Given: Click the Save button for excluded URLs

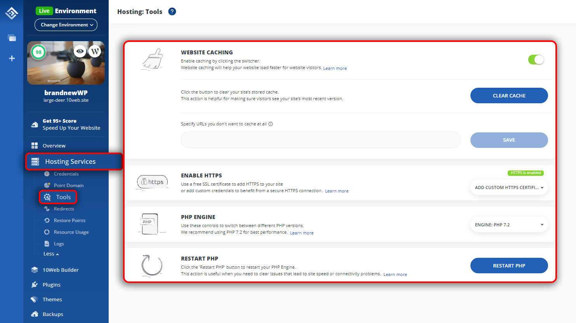Looking at the screenshot, I should pos(509,140).
